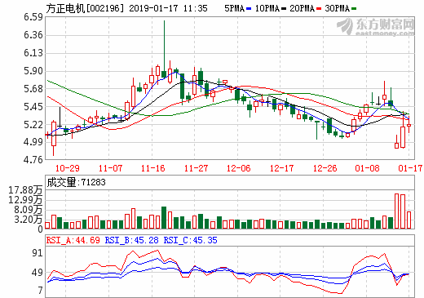Click the 8.09万 volume axis label
The image size is (424, 298).
29,210
